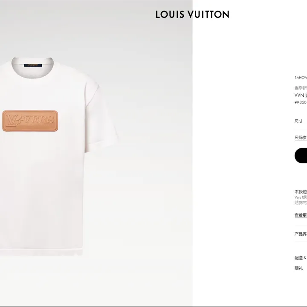Click the tan leather VERS patch
307x307 pixels.
(x=30, y=121)
